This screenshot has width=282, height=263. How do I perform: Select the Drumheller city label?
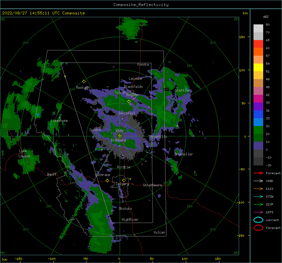pyautogui.click(x=184, y=154)
